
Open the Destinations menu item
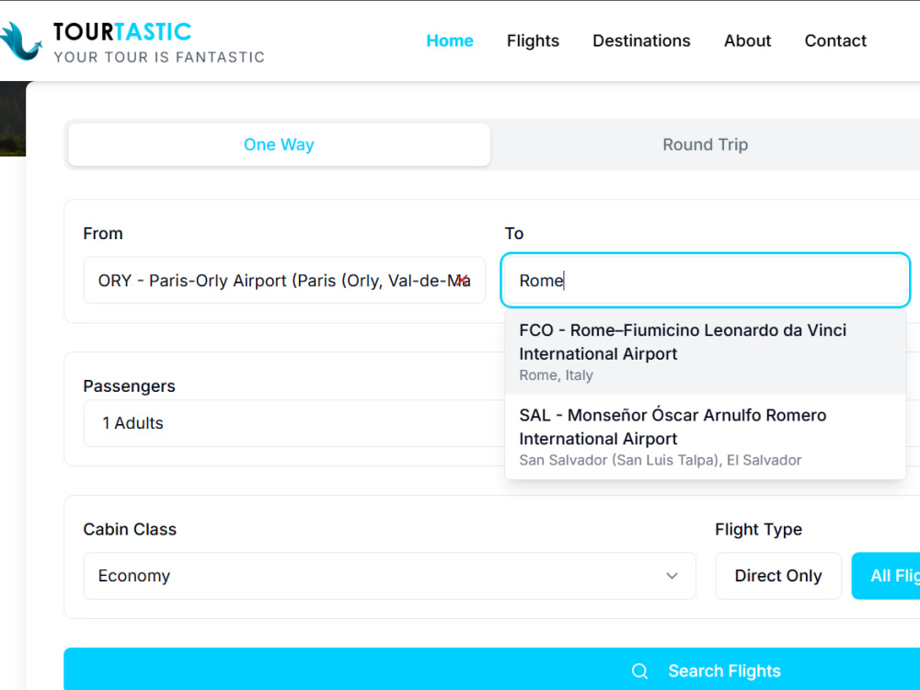tap(641, 40)
